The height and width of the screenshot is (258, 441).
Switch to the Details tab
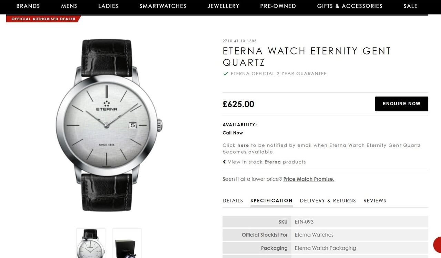coord(233,200)
